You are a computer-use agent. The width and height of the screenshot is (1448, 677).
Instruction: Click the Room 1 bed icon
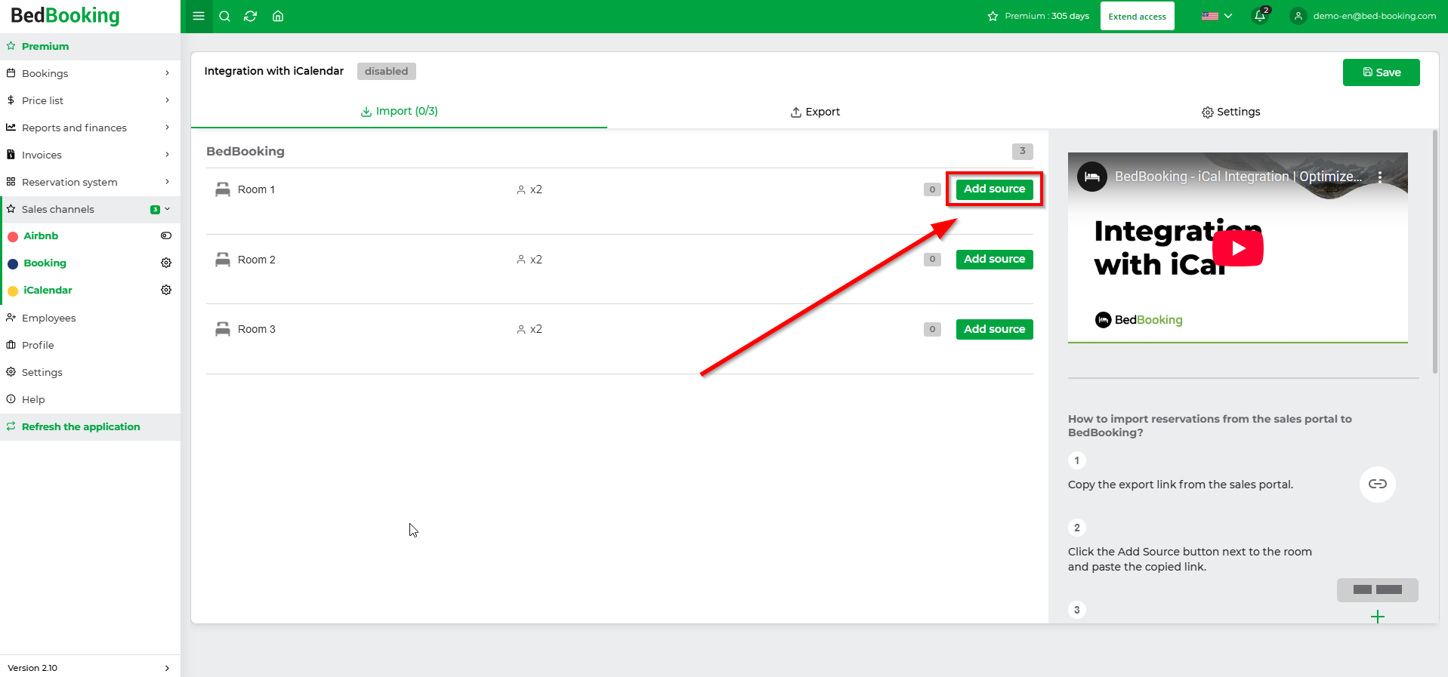click(223, 189)
